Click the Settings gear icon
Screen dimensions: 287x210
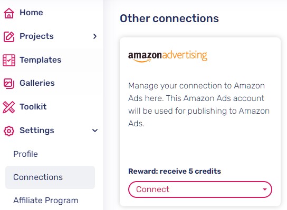(x=8, y=131)
